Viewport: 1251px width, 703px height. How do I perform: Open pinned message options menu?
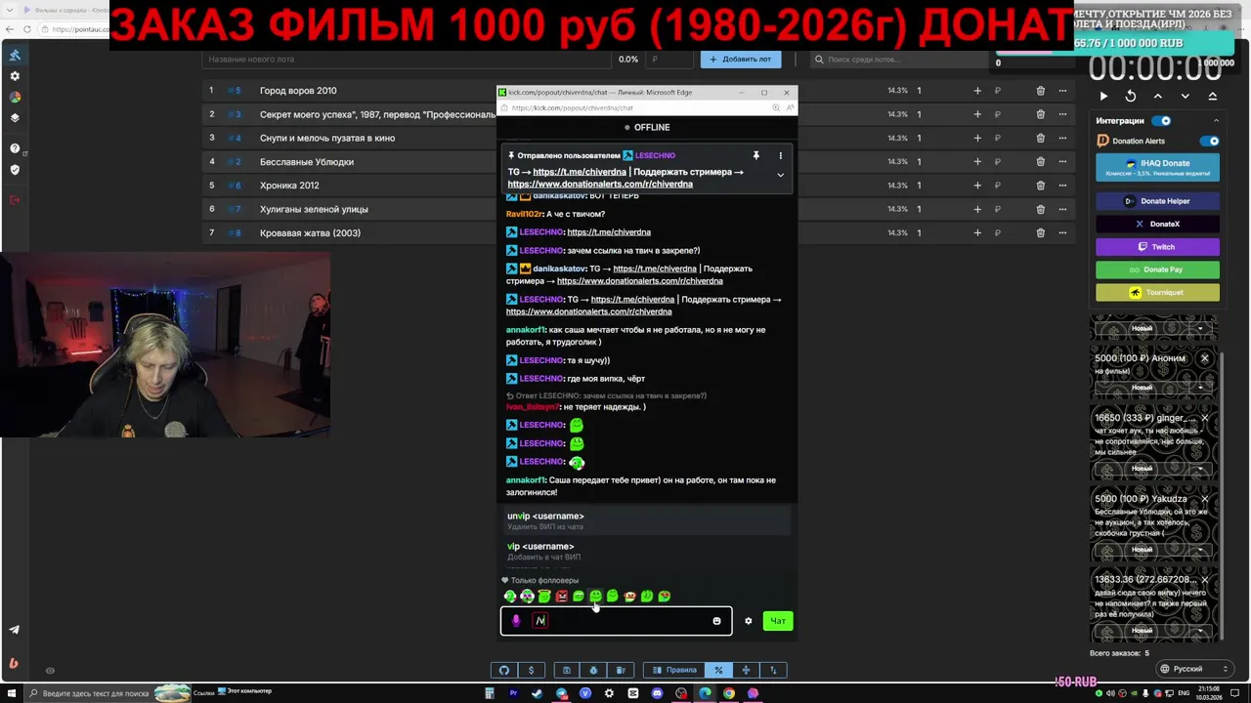tap(780, 155)
